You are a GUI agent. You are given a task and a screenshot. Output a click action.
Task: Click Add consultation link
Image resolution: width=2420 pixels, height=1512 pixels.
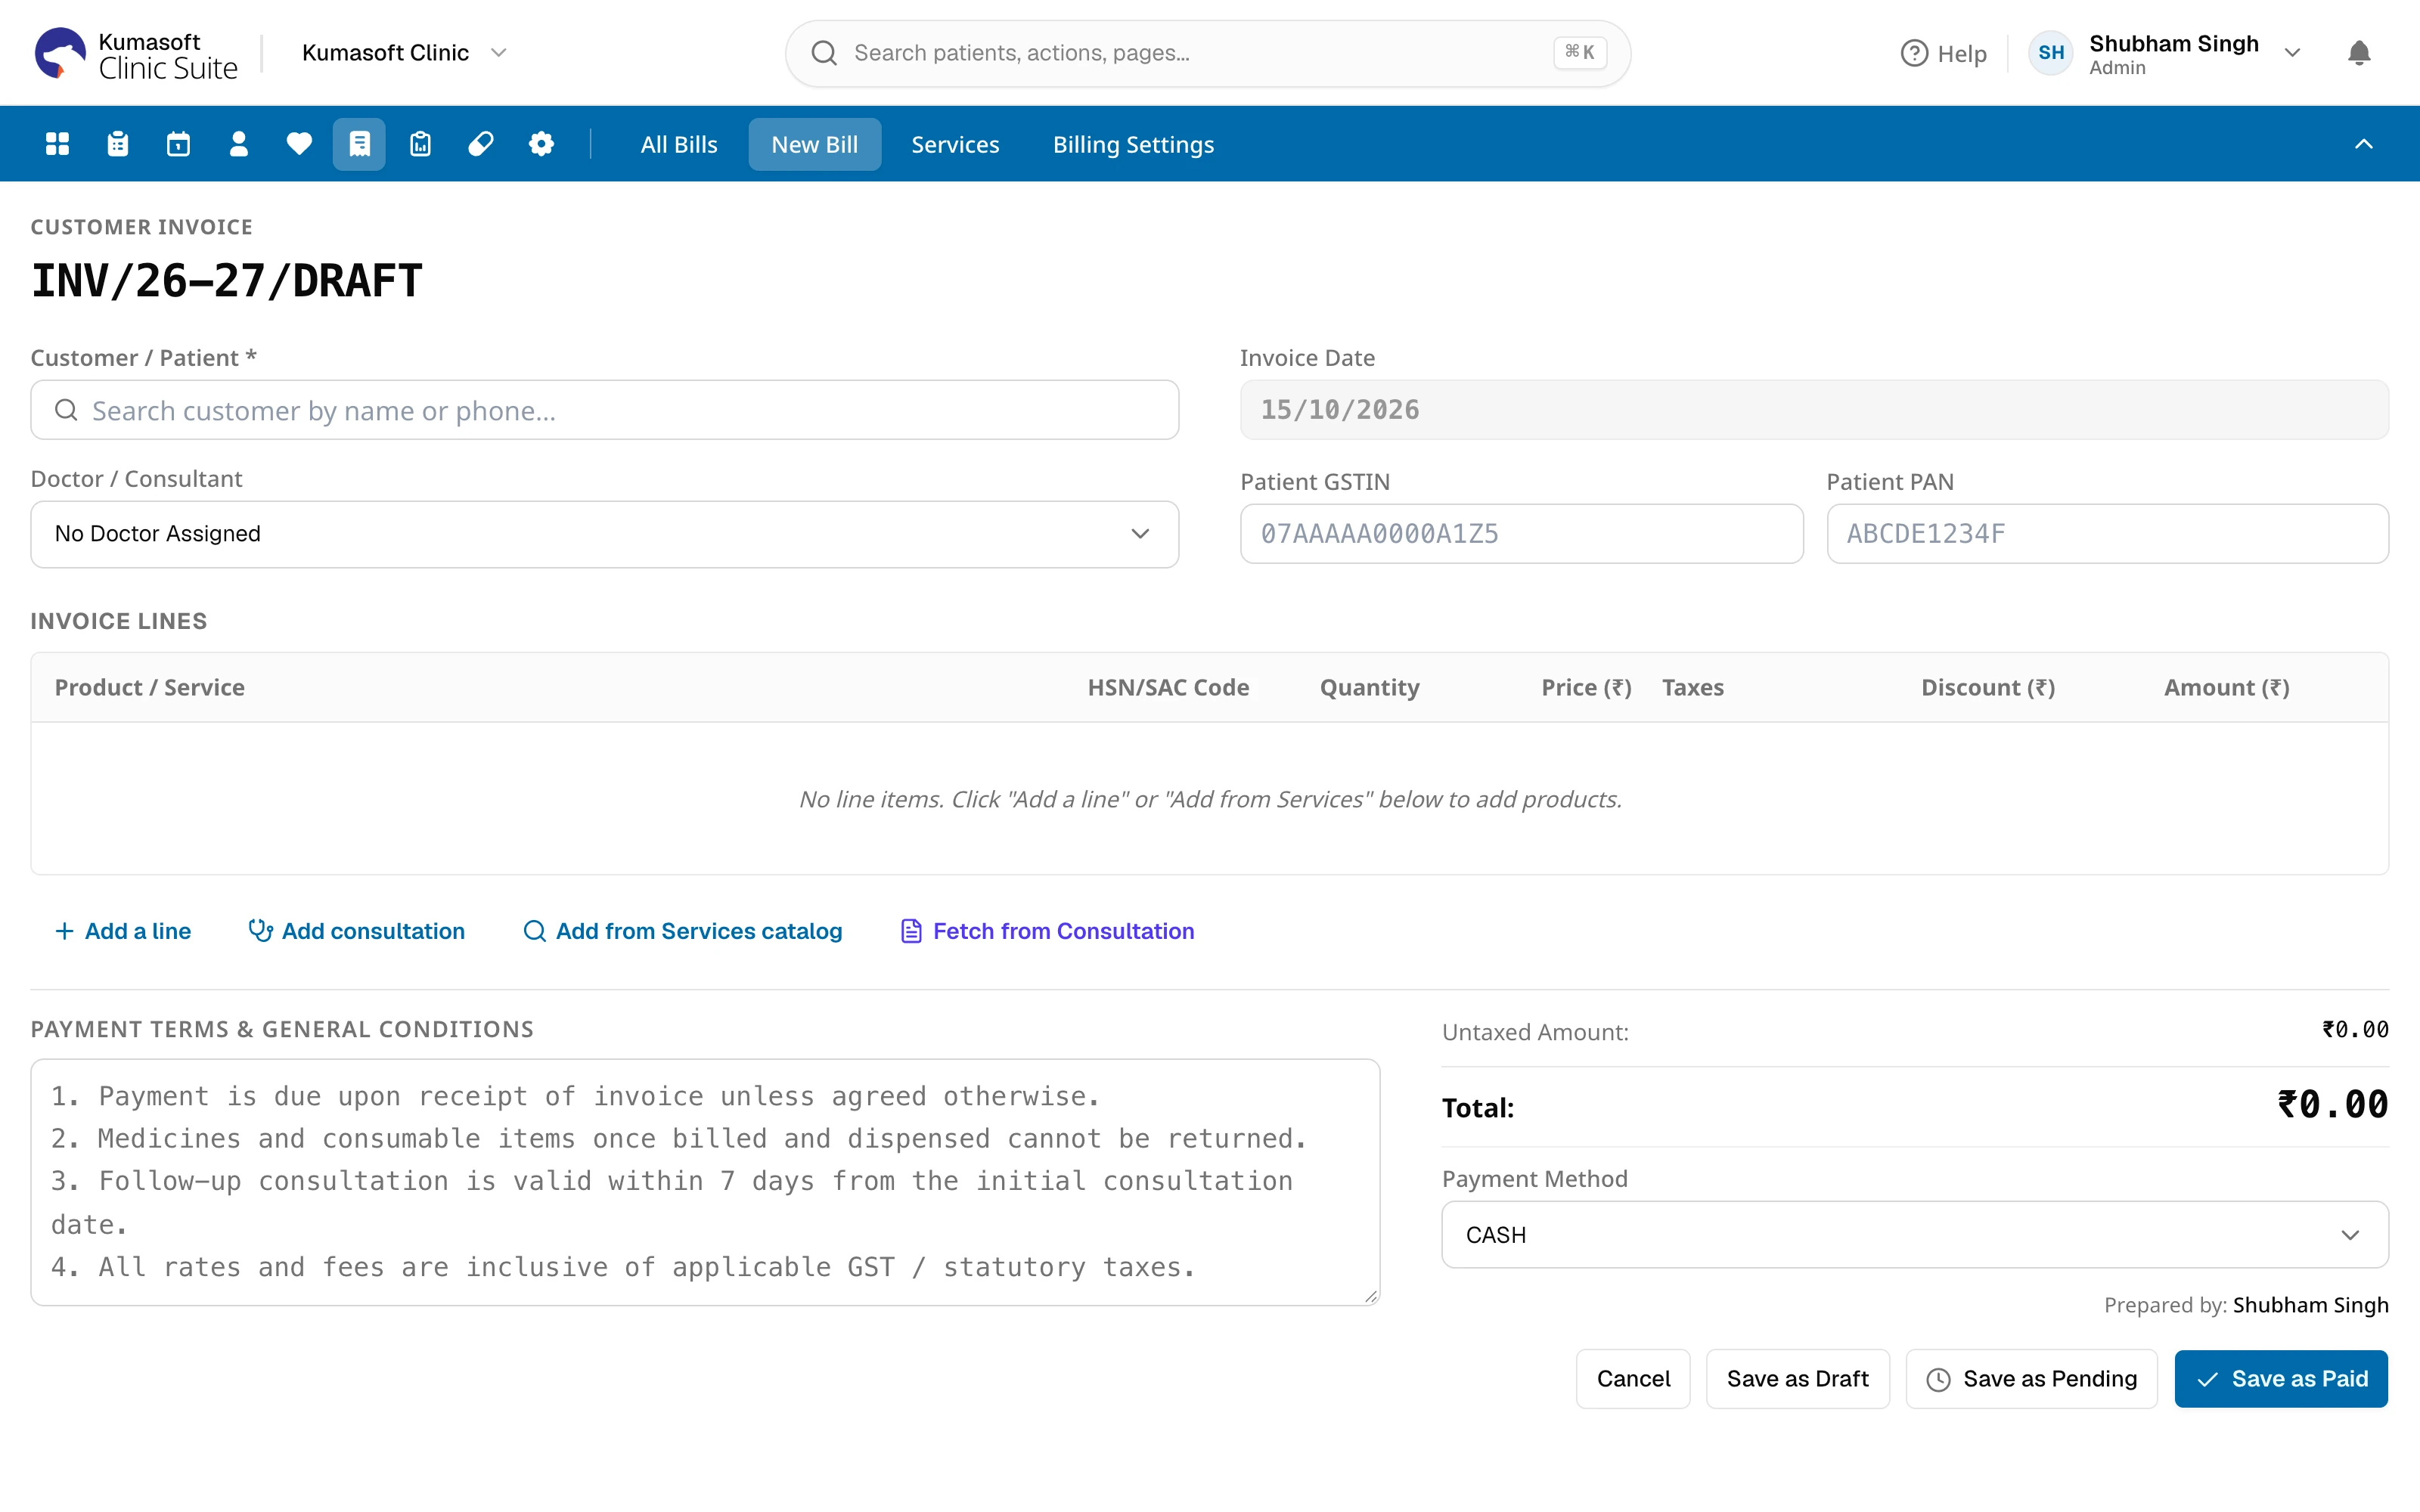coord(357,931)
